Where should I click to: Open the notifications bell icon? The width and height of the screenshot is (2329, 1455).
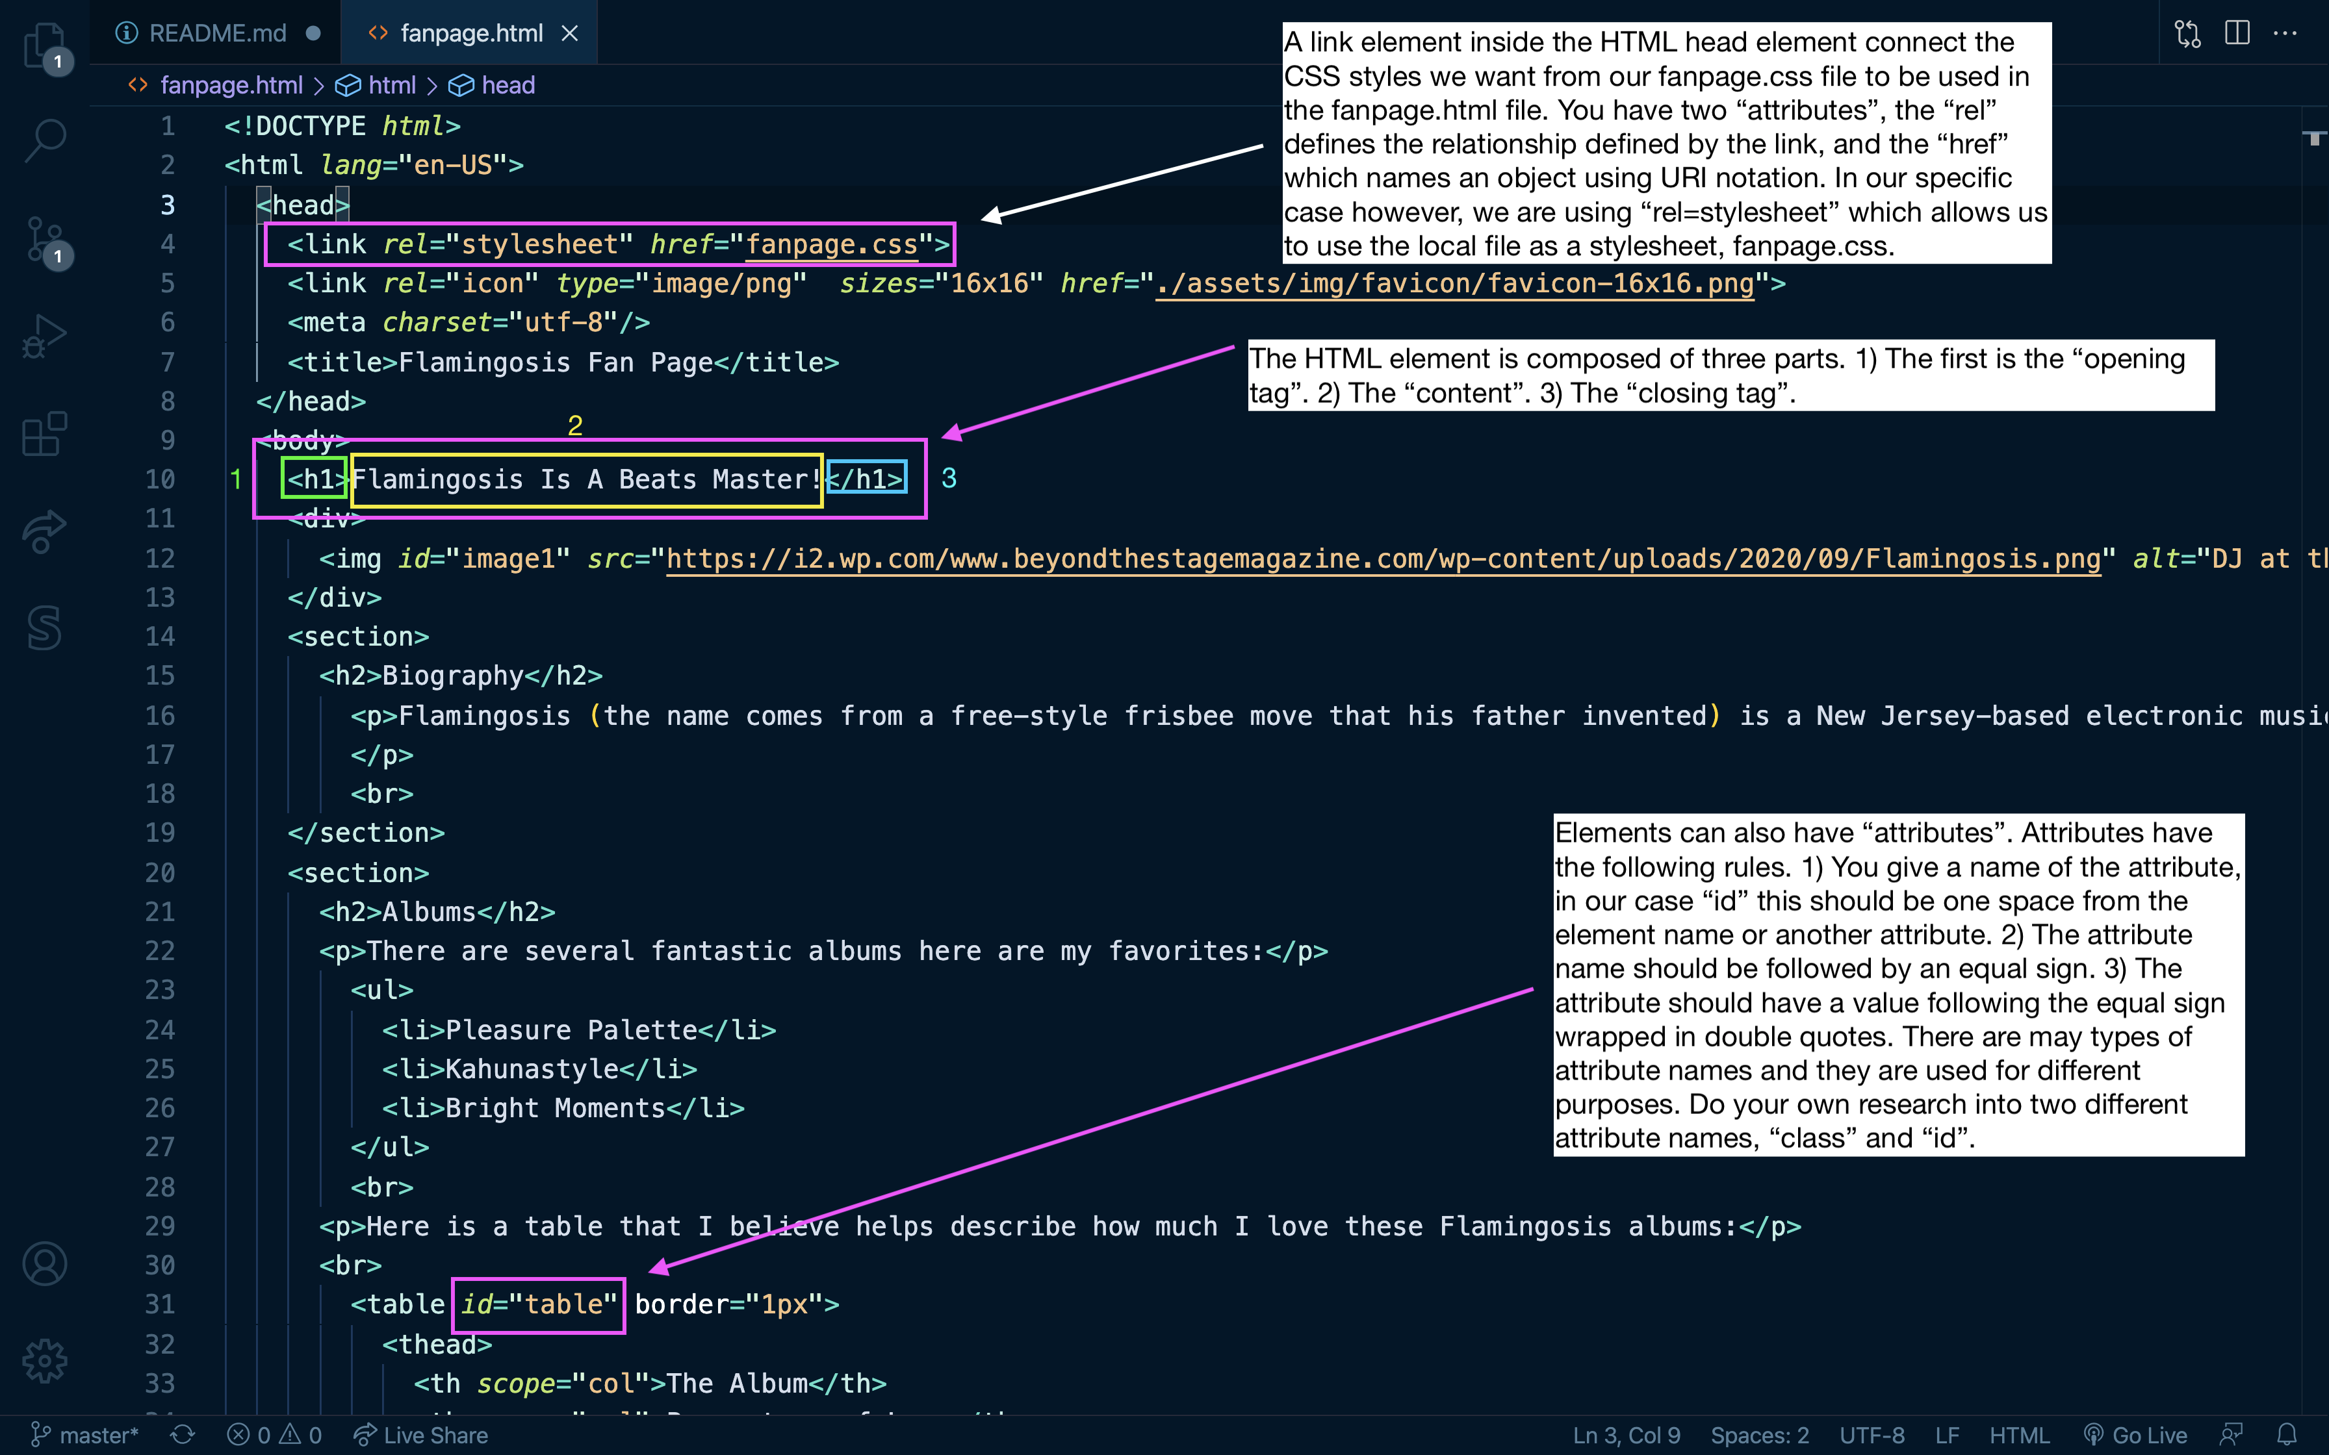coord(2287,1435)
